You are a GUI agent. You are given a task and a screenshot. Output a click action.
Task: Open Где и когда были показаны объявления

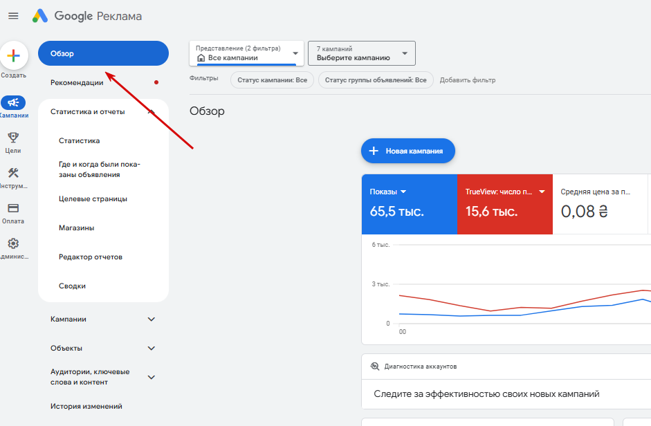(99, 169)
